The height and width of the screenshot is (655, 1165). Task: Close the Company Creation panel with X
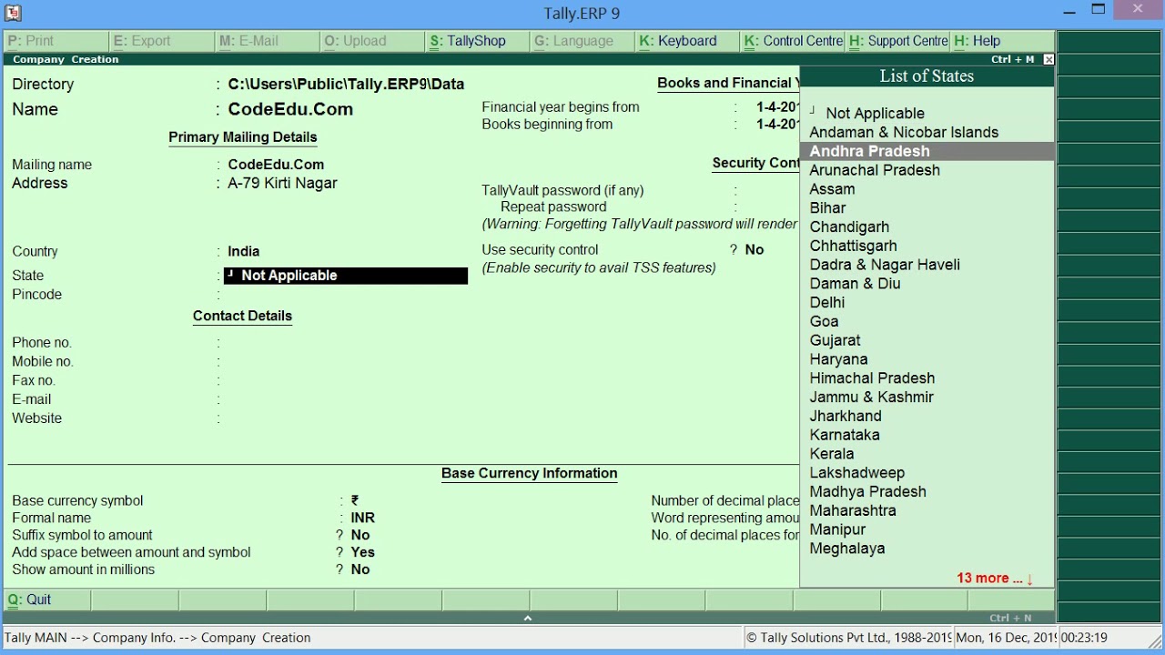pyautogui.click(x=1048, y=59)
